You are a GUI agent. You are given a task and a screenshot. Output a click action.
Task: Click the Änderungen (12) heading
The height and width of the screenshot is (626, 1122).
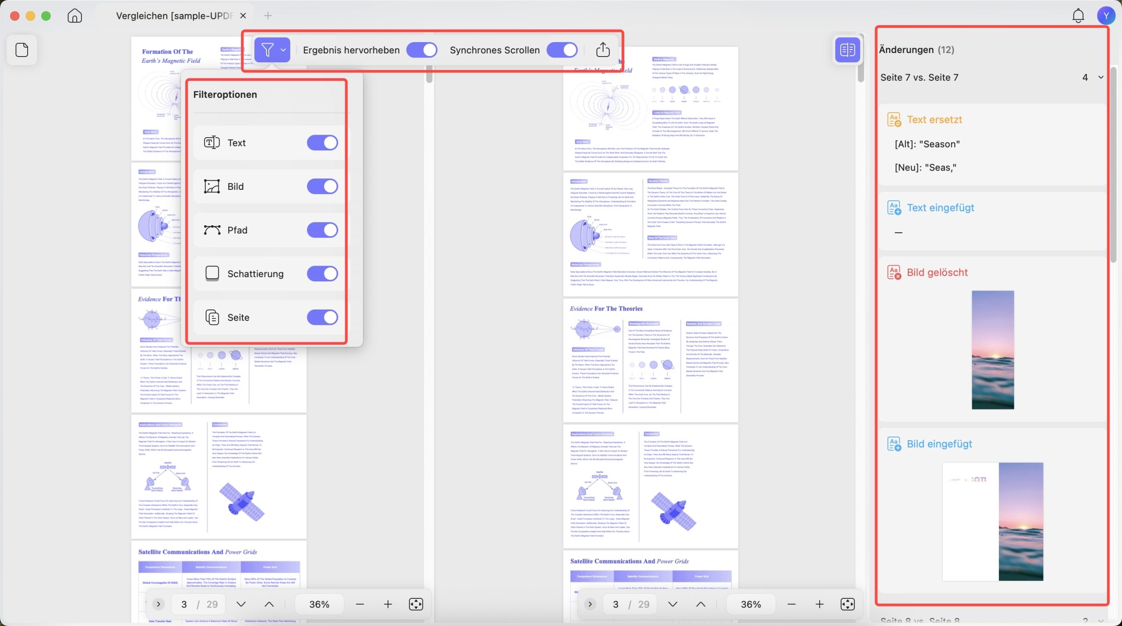pyautogui.click(x=916, y=50)
